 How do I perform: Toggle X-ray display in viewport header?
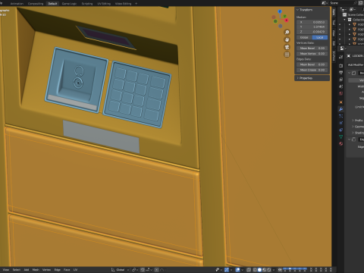click(x=249, y=270)
